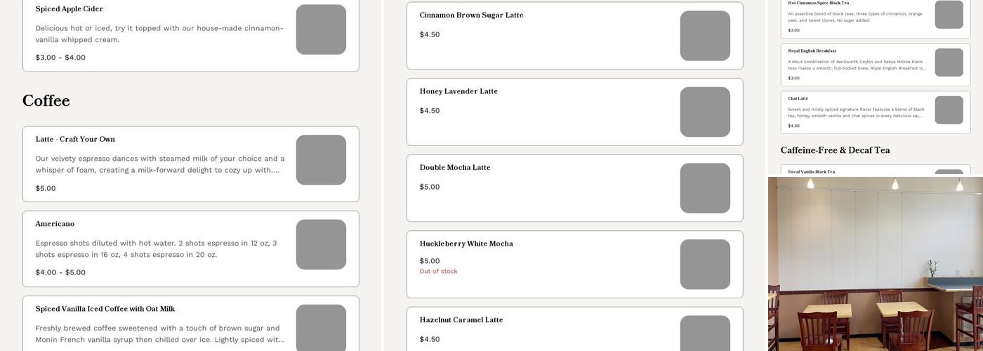Click the Huckleberry White Mocha thumbnail
This screenshot has height=351, width=983.
point(705,265)
